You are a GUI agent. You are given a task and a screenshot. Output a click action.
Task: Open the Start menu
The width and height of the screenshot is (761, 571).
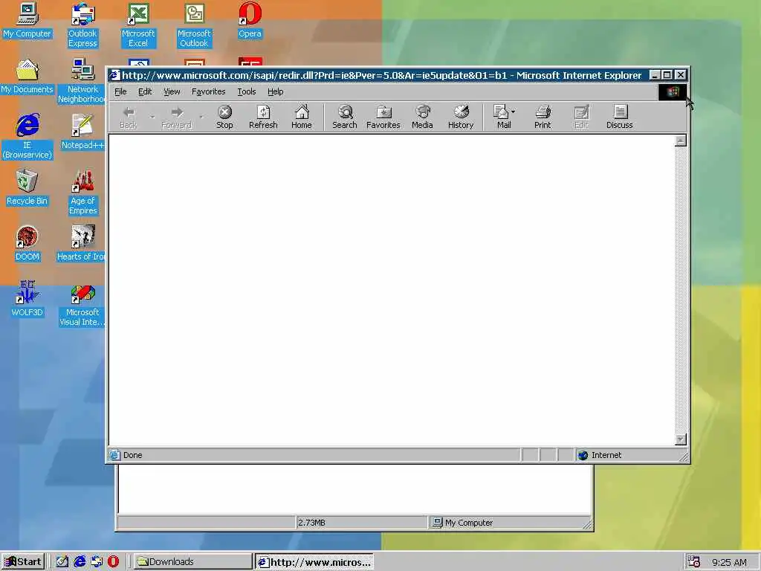coord(23,562)
